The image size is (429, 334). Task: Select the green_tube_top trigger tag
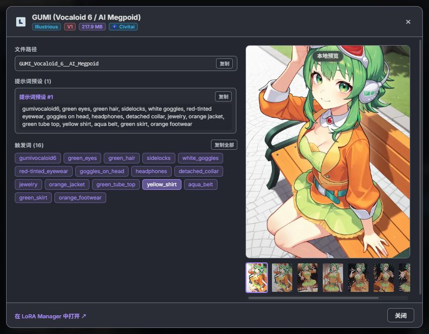116,184
